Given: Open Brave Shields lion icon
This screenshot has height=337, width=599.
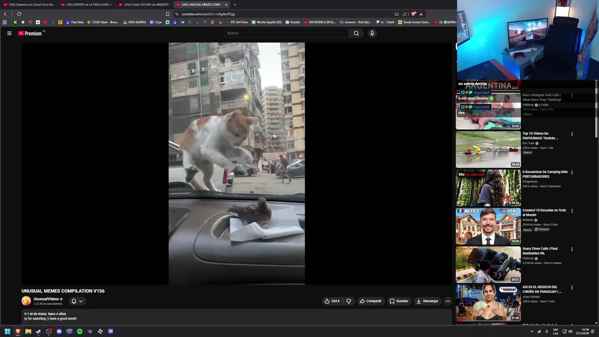Looking at the screenshot, I should pos(413,14).
